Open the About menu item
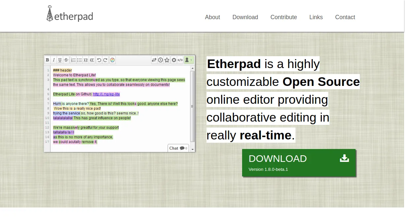 pos(212,17)
